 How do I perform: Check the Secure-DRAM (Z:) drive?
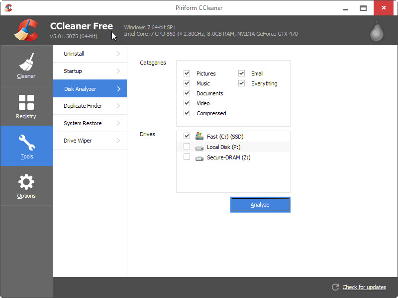coord(187,157)
